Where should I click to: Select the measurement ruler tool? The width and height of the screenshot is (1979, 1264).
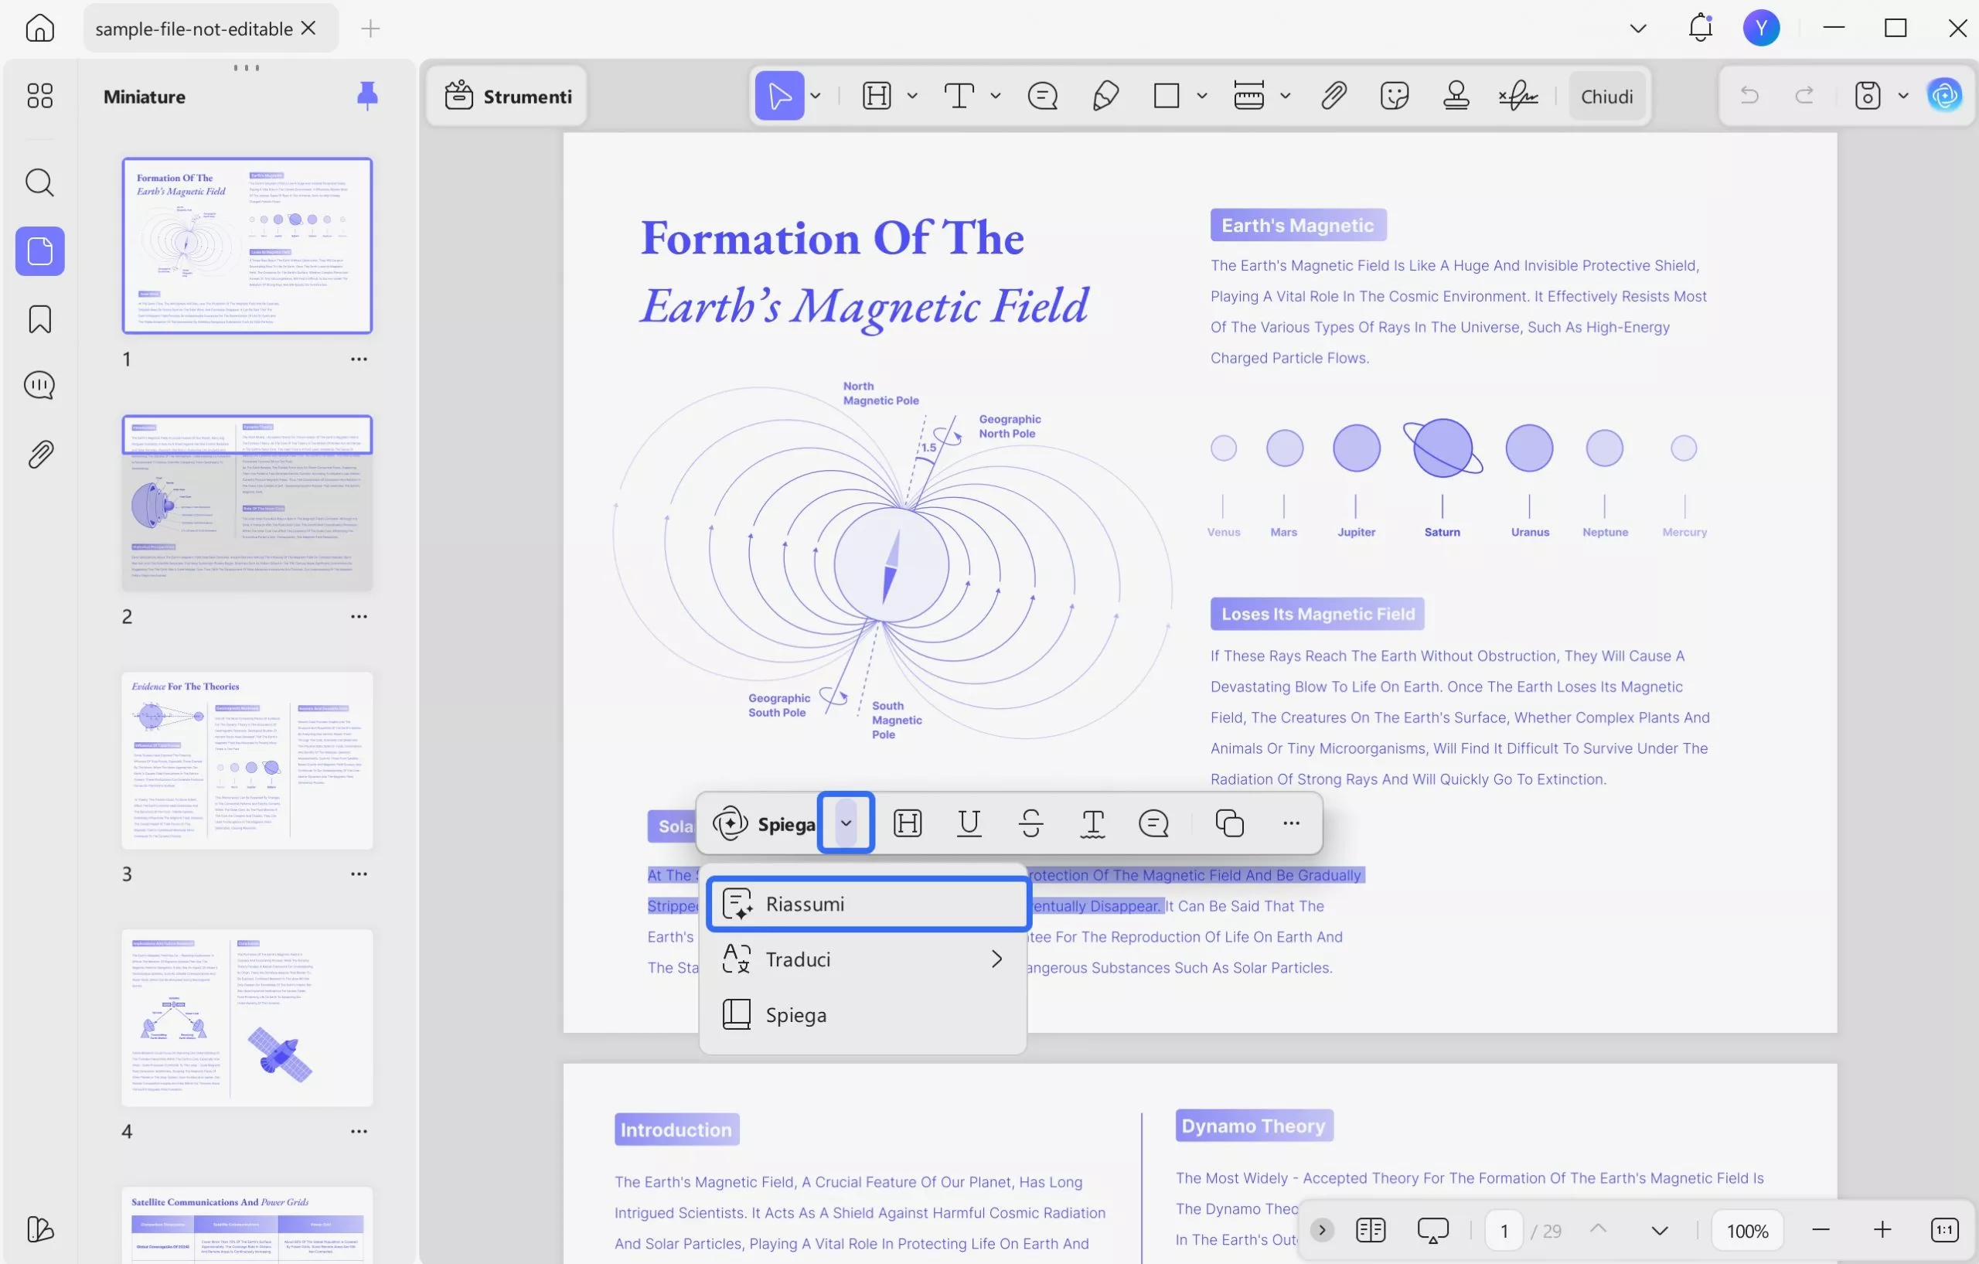click(x=1248, y=96)
